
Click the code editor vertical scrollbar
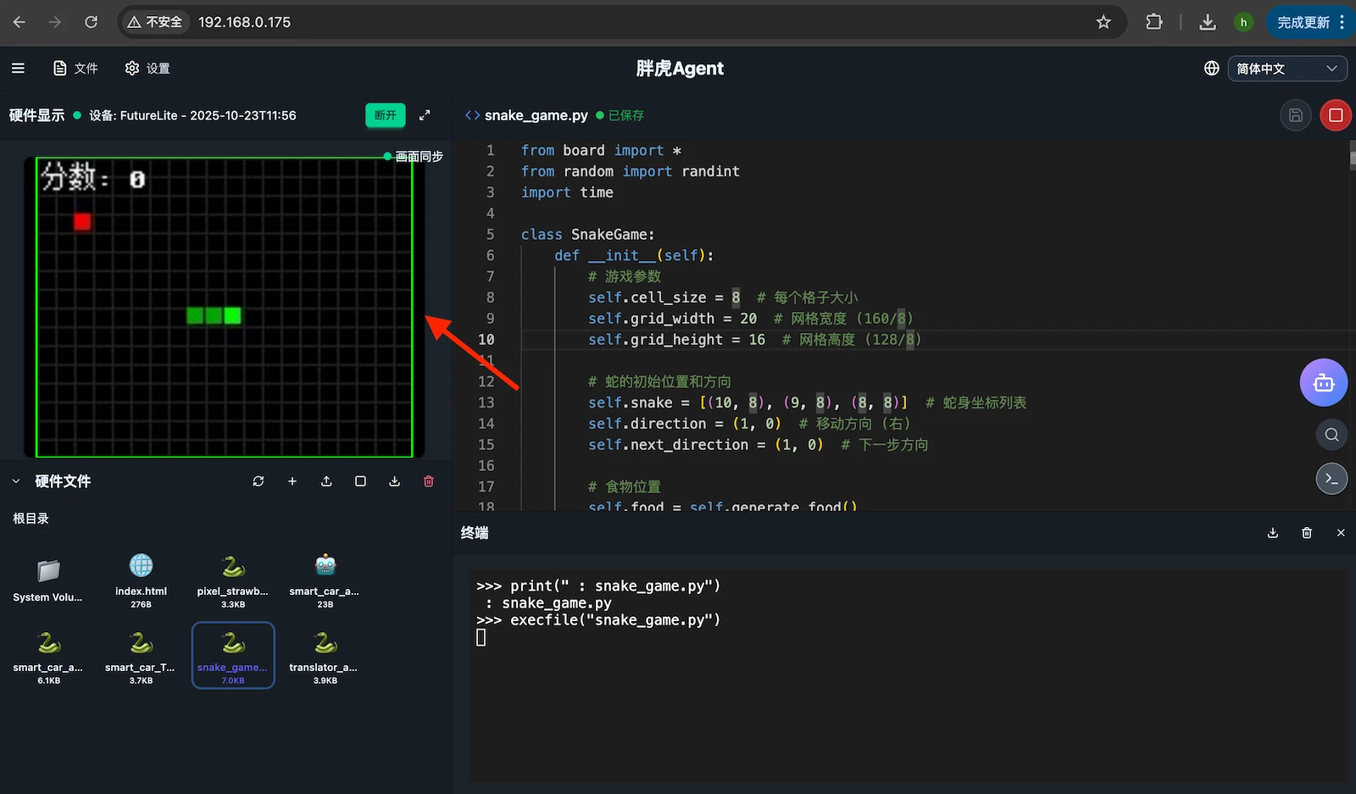(x=1352, y=155)
